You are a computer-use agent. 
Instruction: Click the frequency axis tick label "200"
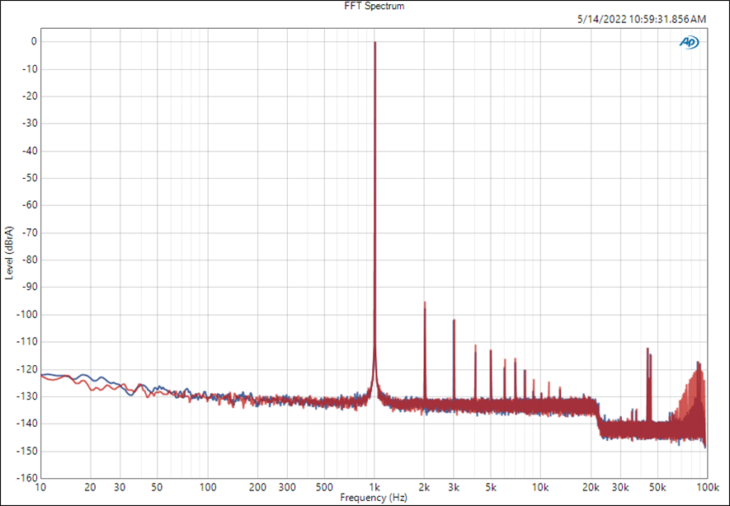(257, 487)
